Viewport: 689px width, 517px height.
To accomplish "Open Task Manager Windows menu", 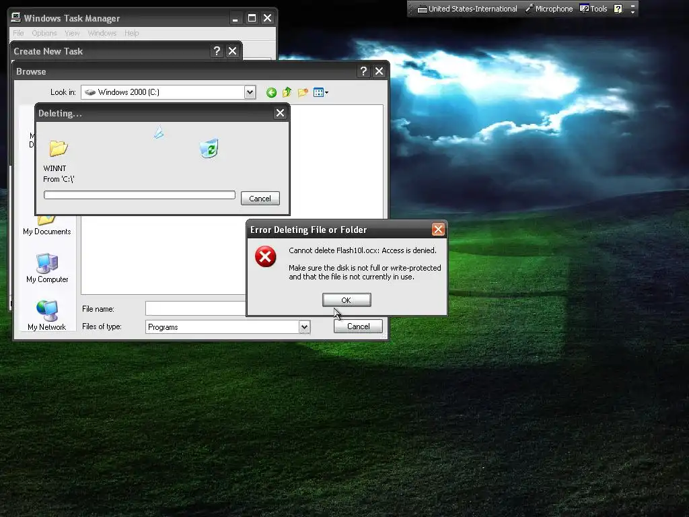I will coord(102,33).
